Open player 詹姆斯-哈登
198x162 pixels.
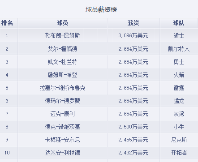pyautogui.click(x=62, y=75)
